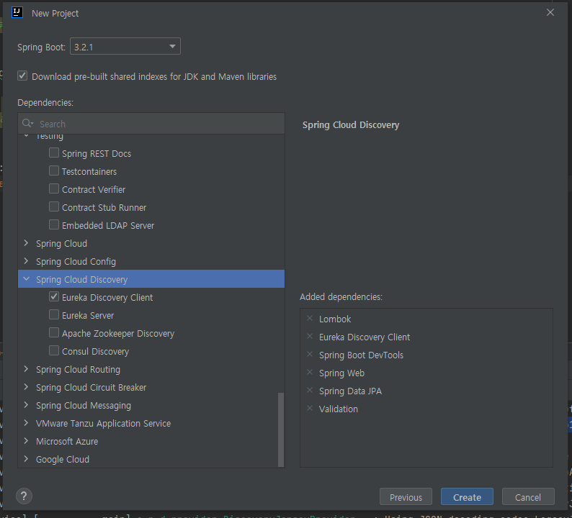Select Lombok text in added dependencies
The image size is (572, 518).
[335, 319]
